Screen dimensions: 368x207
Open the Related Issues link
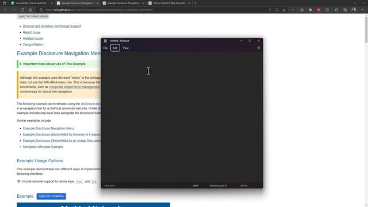[33, 39]
